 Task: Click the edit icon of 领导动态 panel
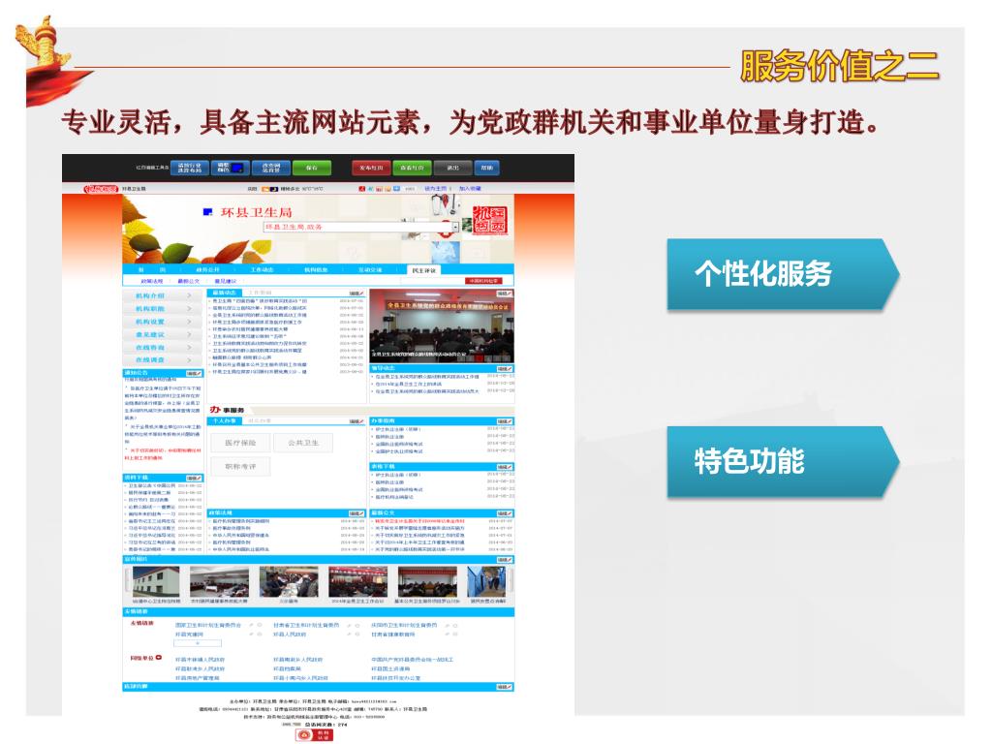click(504, 368)
